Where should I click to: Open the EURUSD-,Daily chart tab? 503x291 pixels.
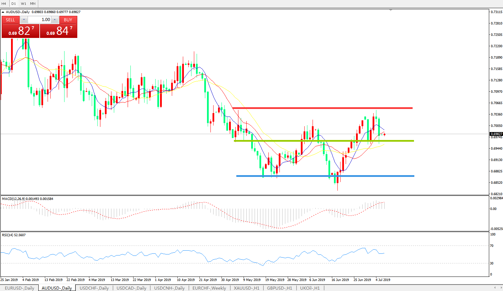[19, 288]
